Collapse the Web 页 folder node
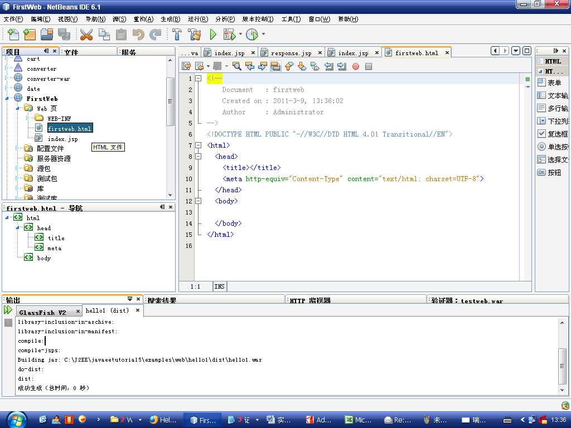Viewport: 571px width, 428px height. click(17, 109)
